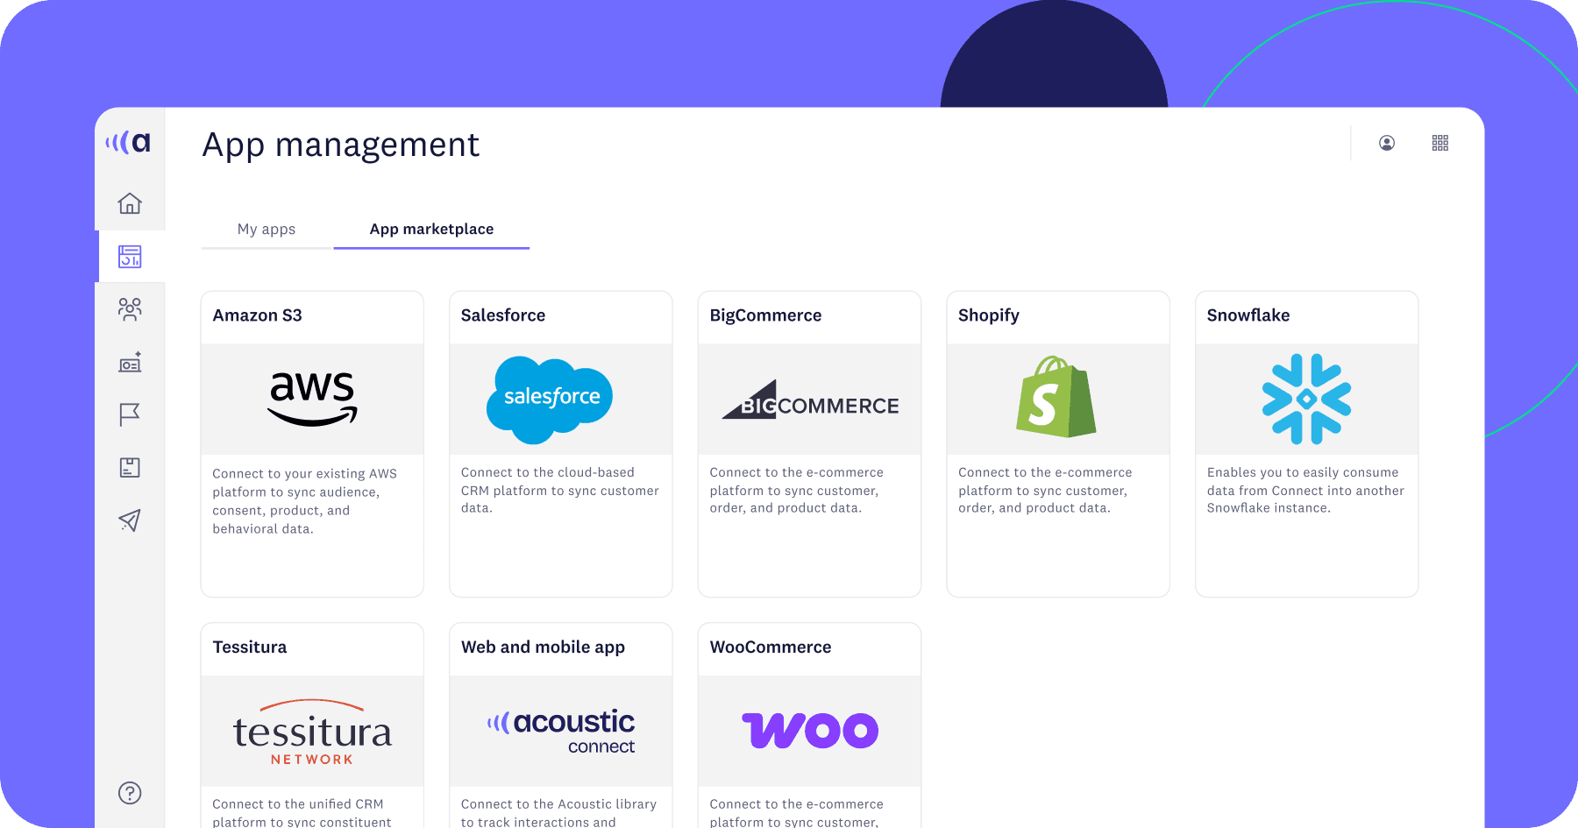Click the Tessitura card heading
Screen dimensions: 1578x828
coord(250,648)
